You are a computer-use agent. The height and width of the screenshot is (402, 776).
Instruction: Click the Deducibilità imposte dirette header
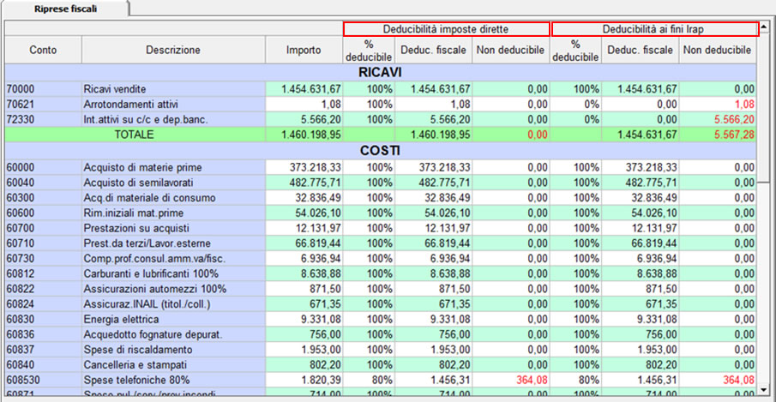[x=446, y=29]
